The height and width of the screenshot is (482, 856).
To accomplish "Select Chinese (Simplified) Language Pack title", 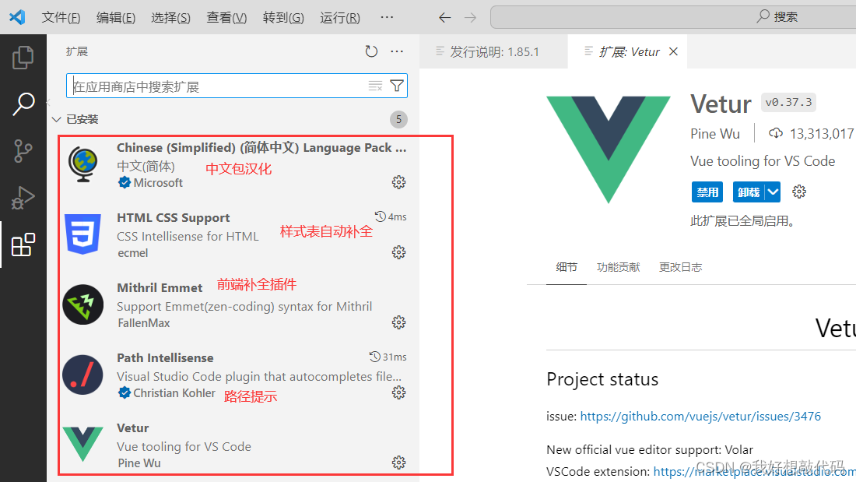I will tap(261, 147).
